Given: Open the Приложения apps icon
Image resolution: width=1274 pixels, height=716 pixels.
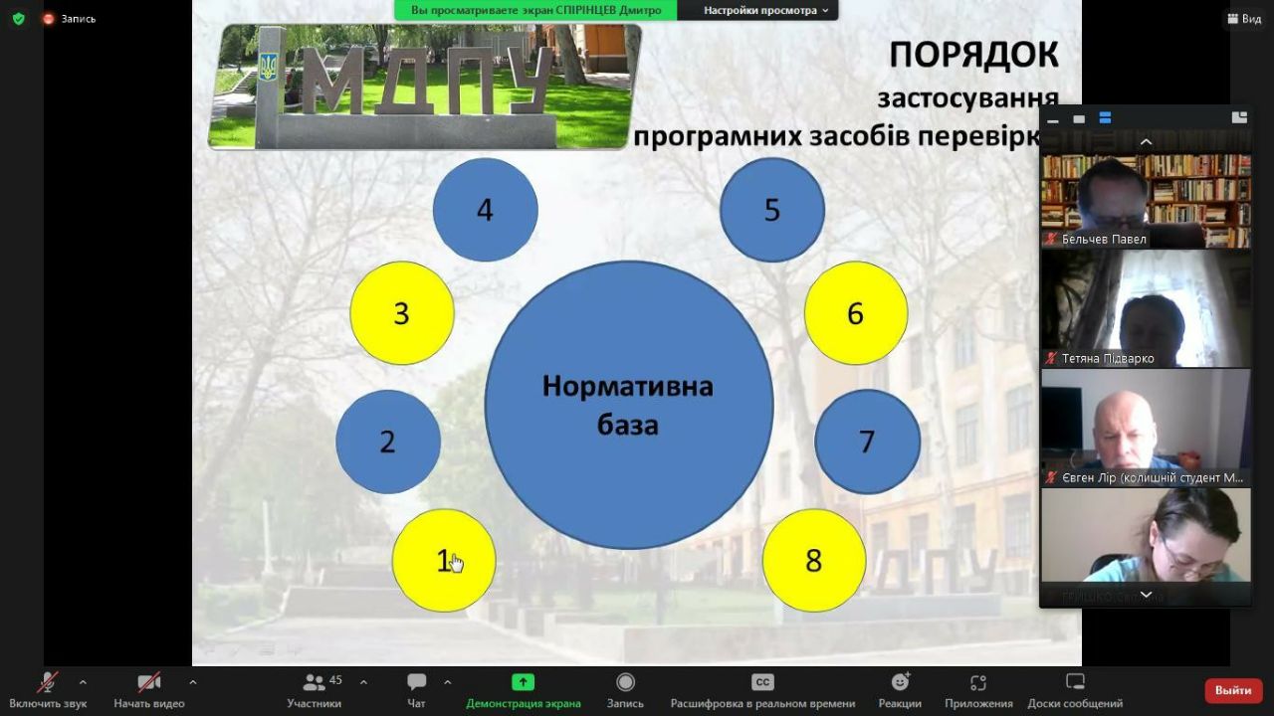Looking at the screenshot, I should [978, 682].
